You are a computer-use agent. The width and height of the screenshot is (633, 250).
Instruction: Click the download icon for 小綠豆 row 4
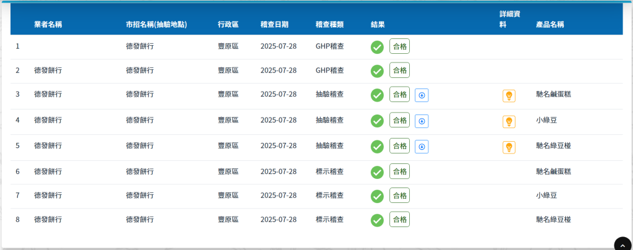coord(422,121)
